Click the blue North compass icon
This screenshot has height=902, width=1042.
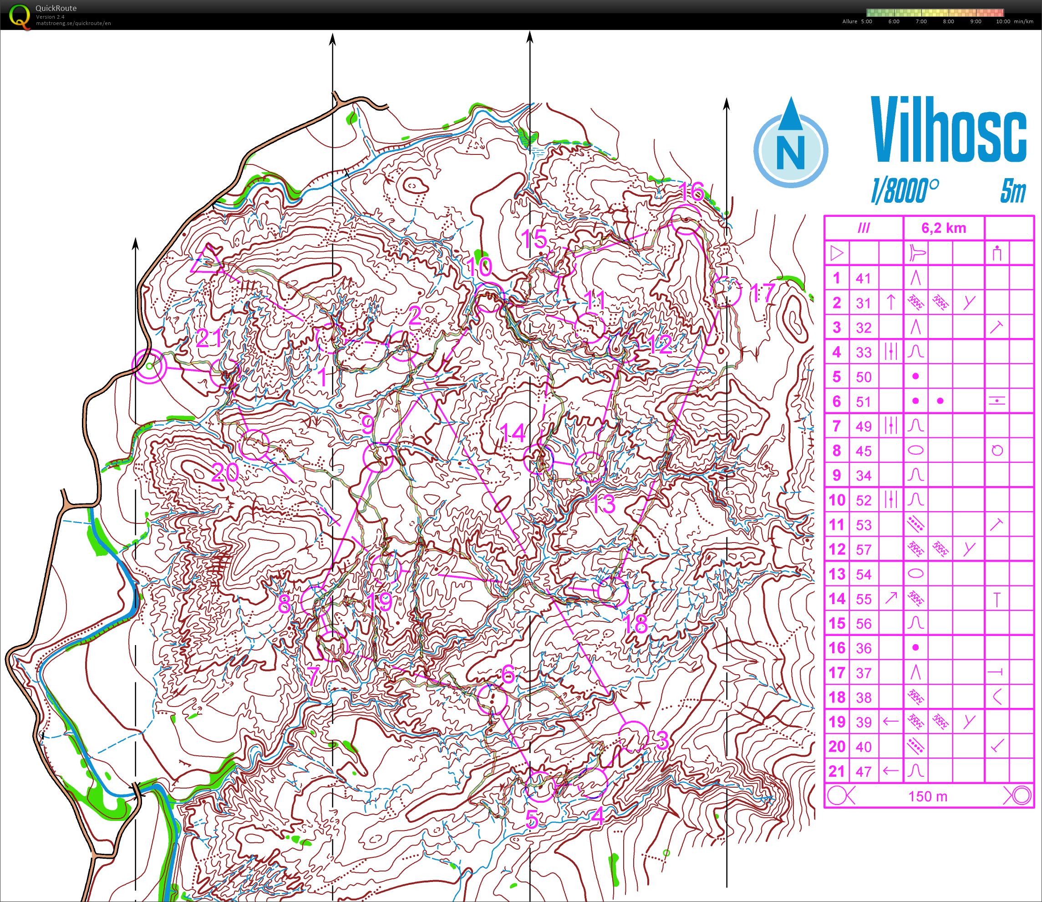click(x=791, y=143)
